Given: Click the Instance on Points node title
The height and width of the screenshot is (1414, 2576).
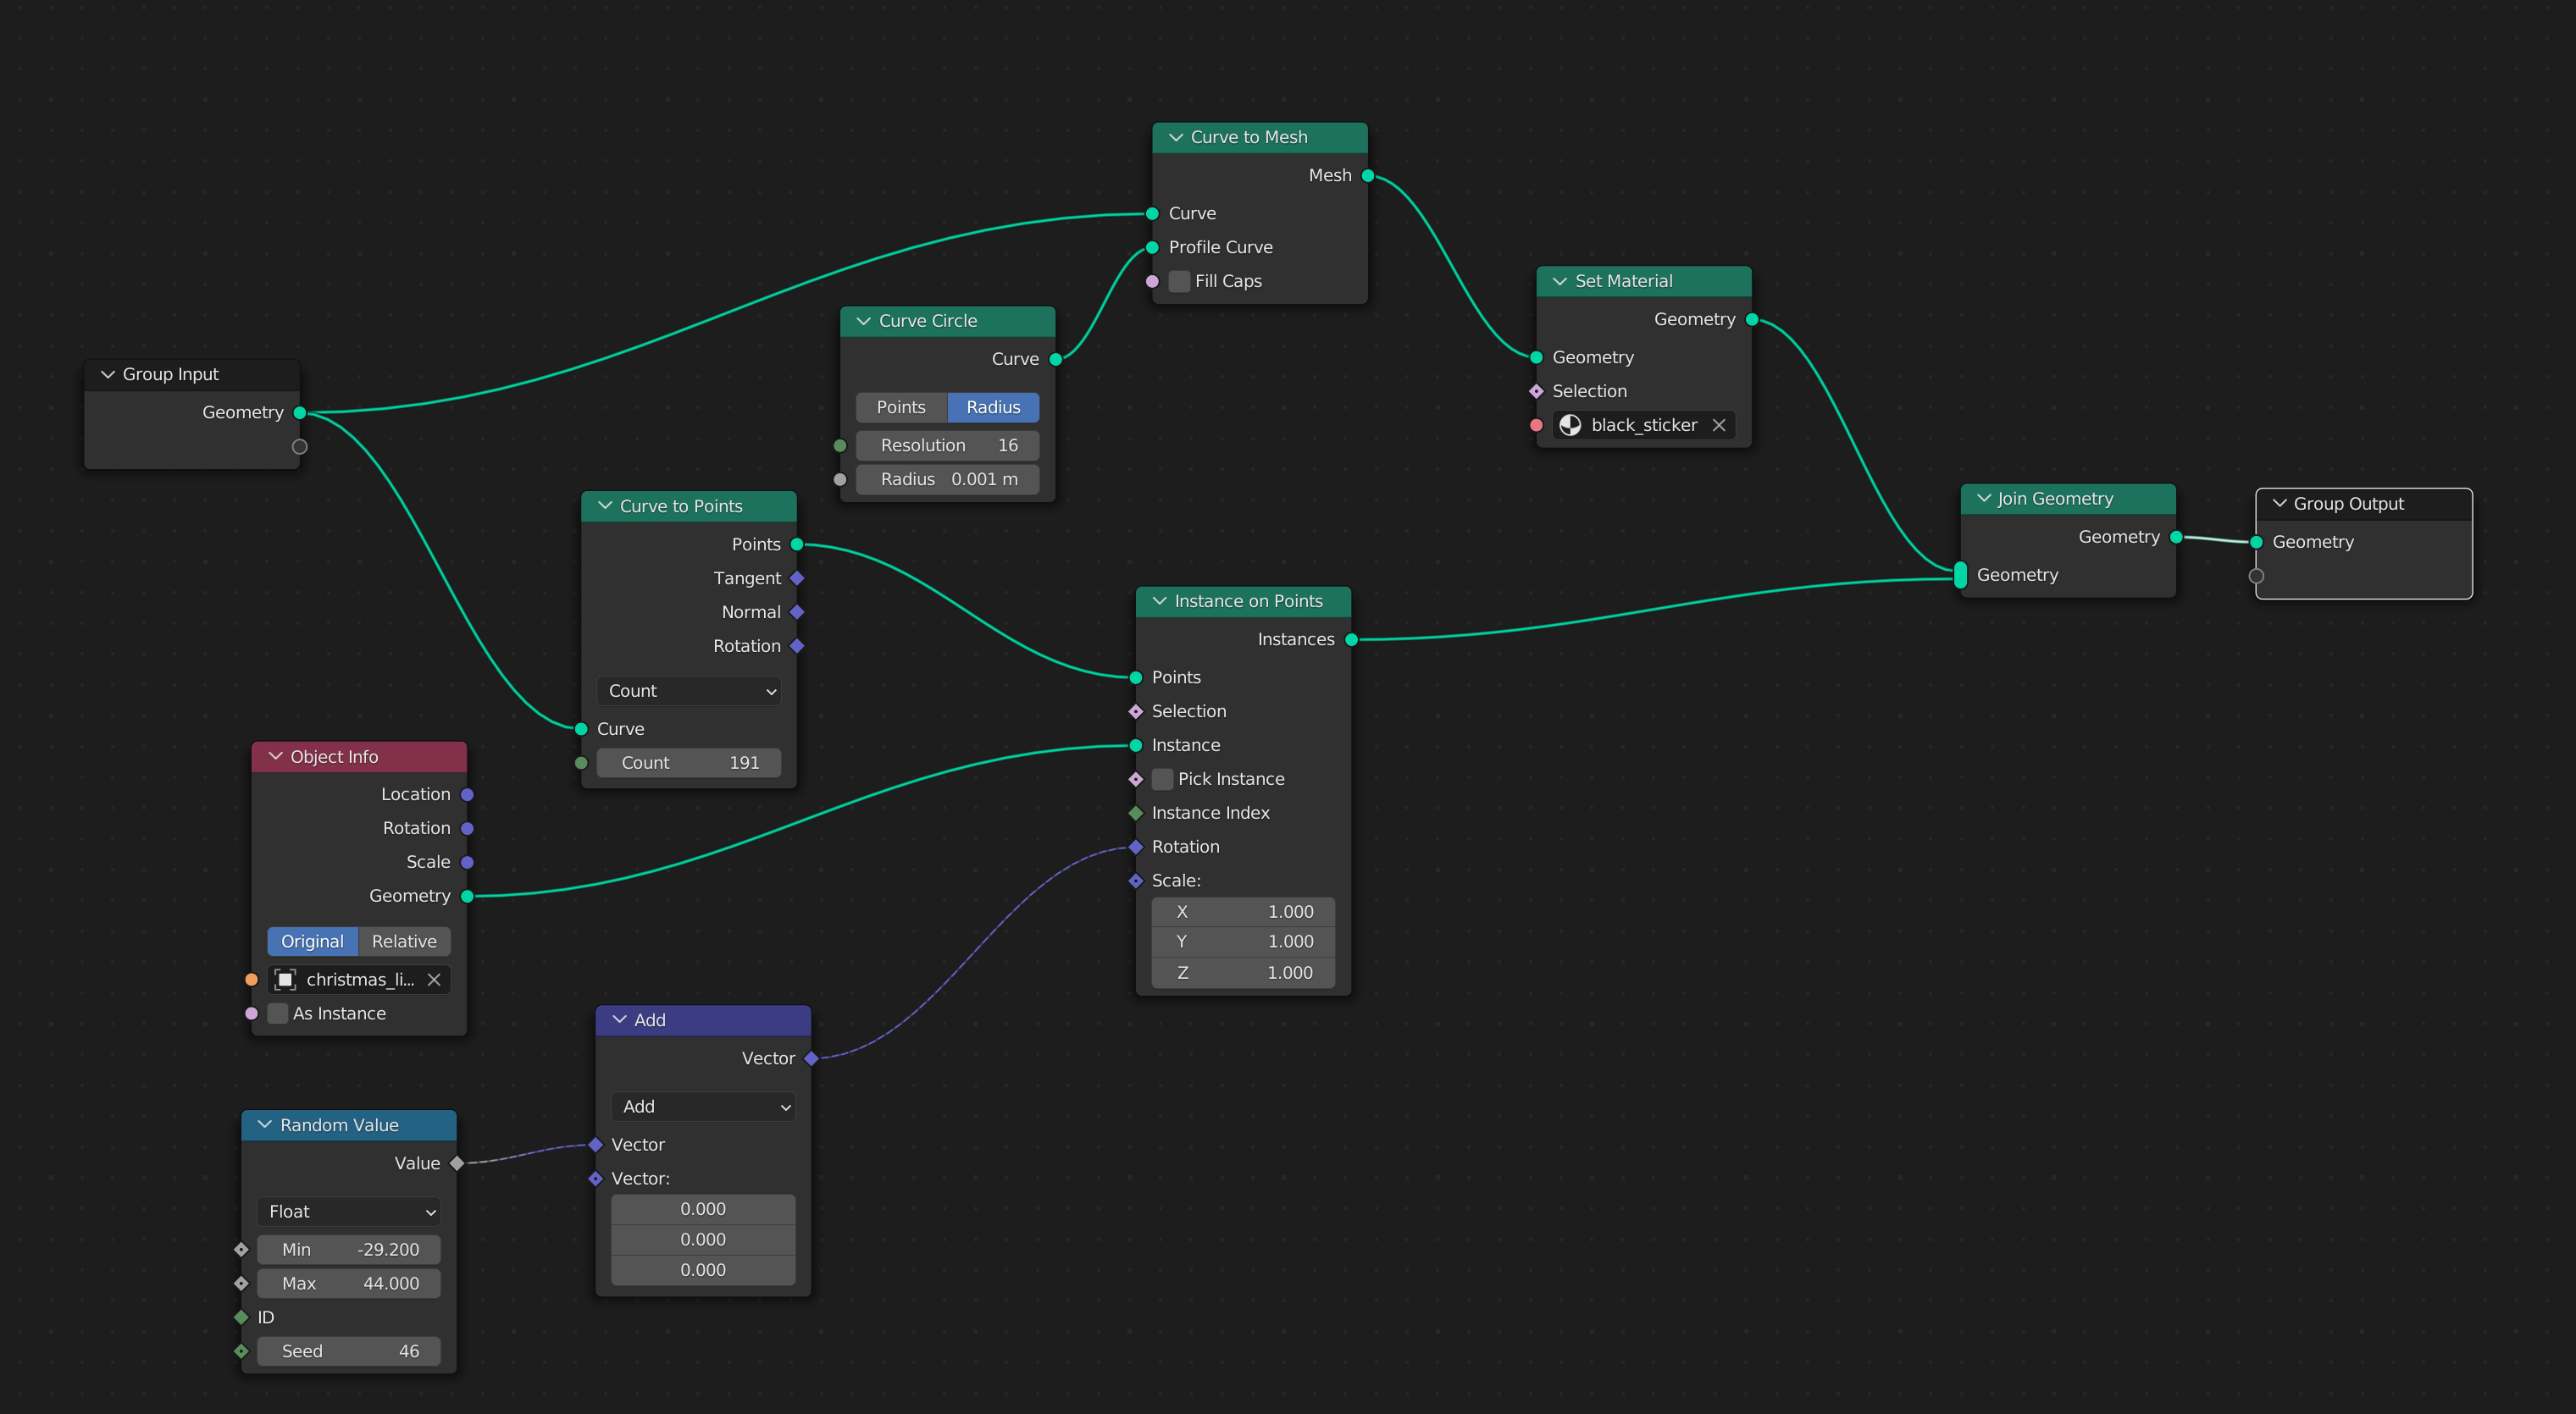Looking at the screenshot, I should click(1248, 601).
